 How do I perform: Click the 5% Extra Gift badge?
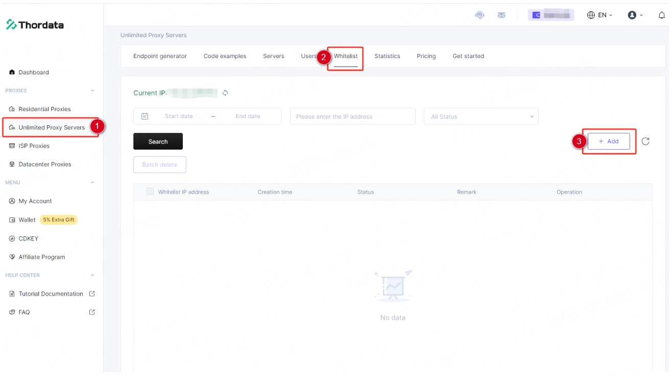pos(59,220)
